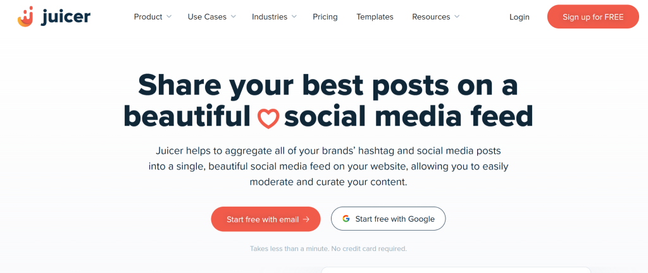Open the Product menu
Viewport: 648px width, 273px height.
coord(148,17)
